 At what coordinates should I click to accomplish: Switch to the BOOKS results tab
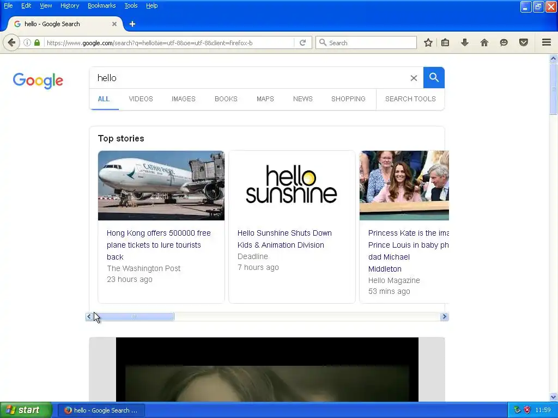coord(226,99)
